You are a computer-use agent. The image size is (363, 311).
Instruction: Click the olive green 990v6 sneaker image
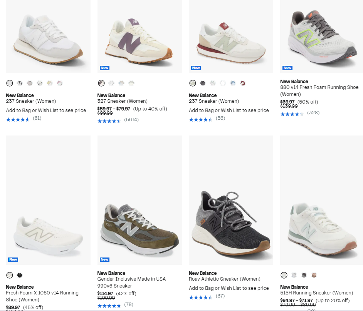coord(139,227)
